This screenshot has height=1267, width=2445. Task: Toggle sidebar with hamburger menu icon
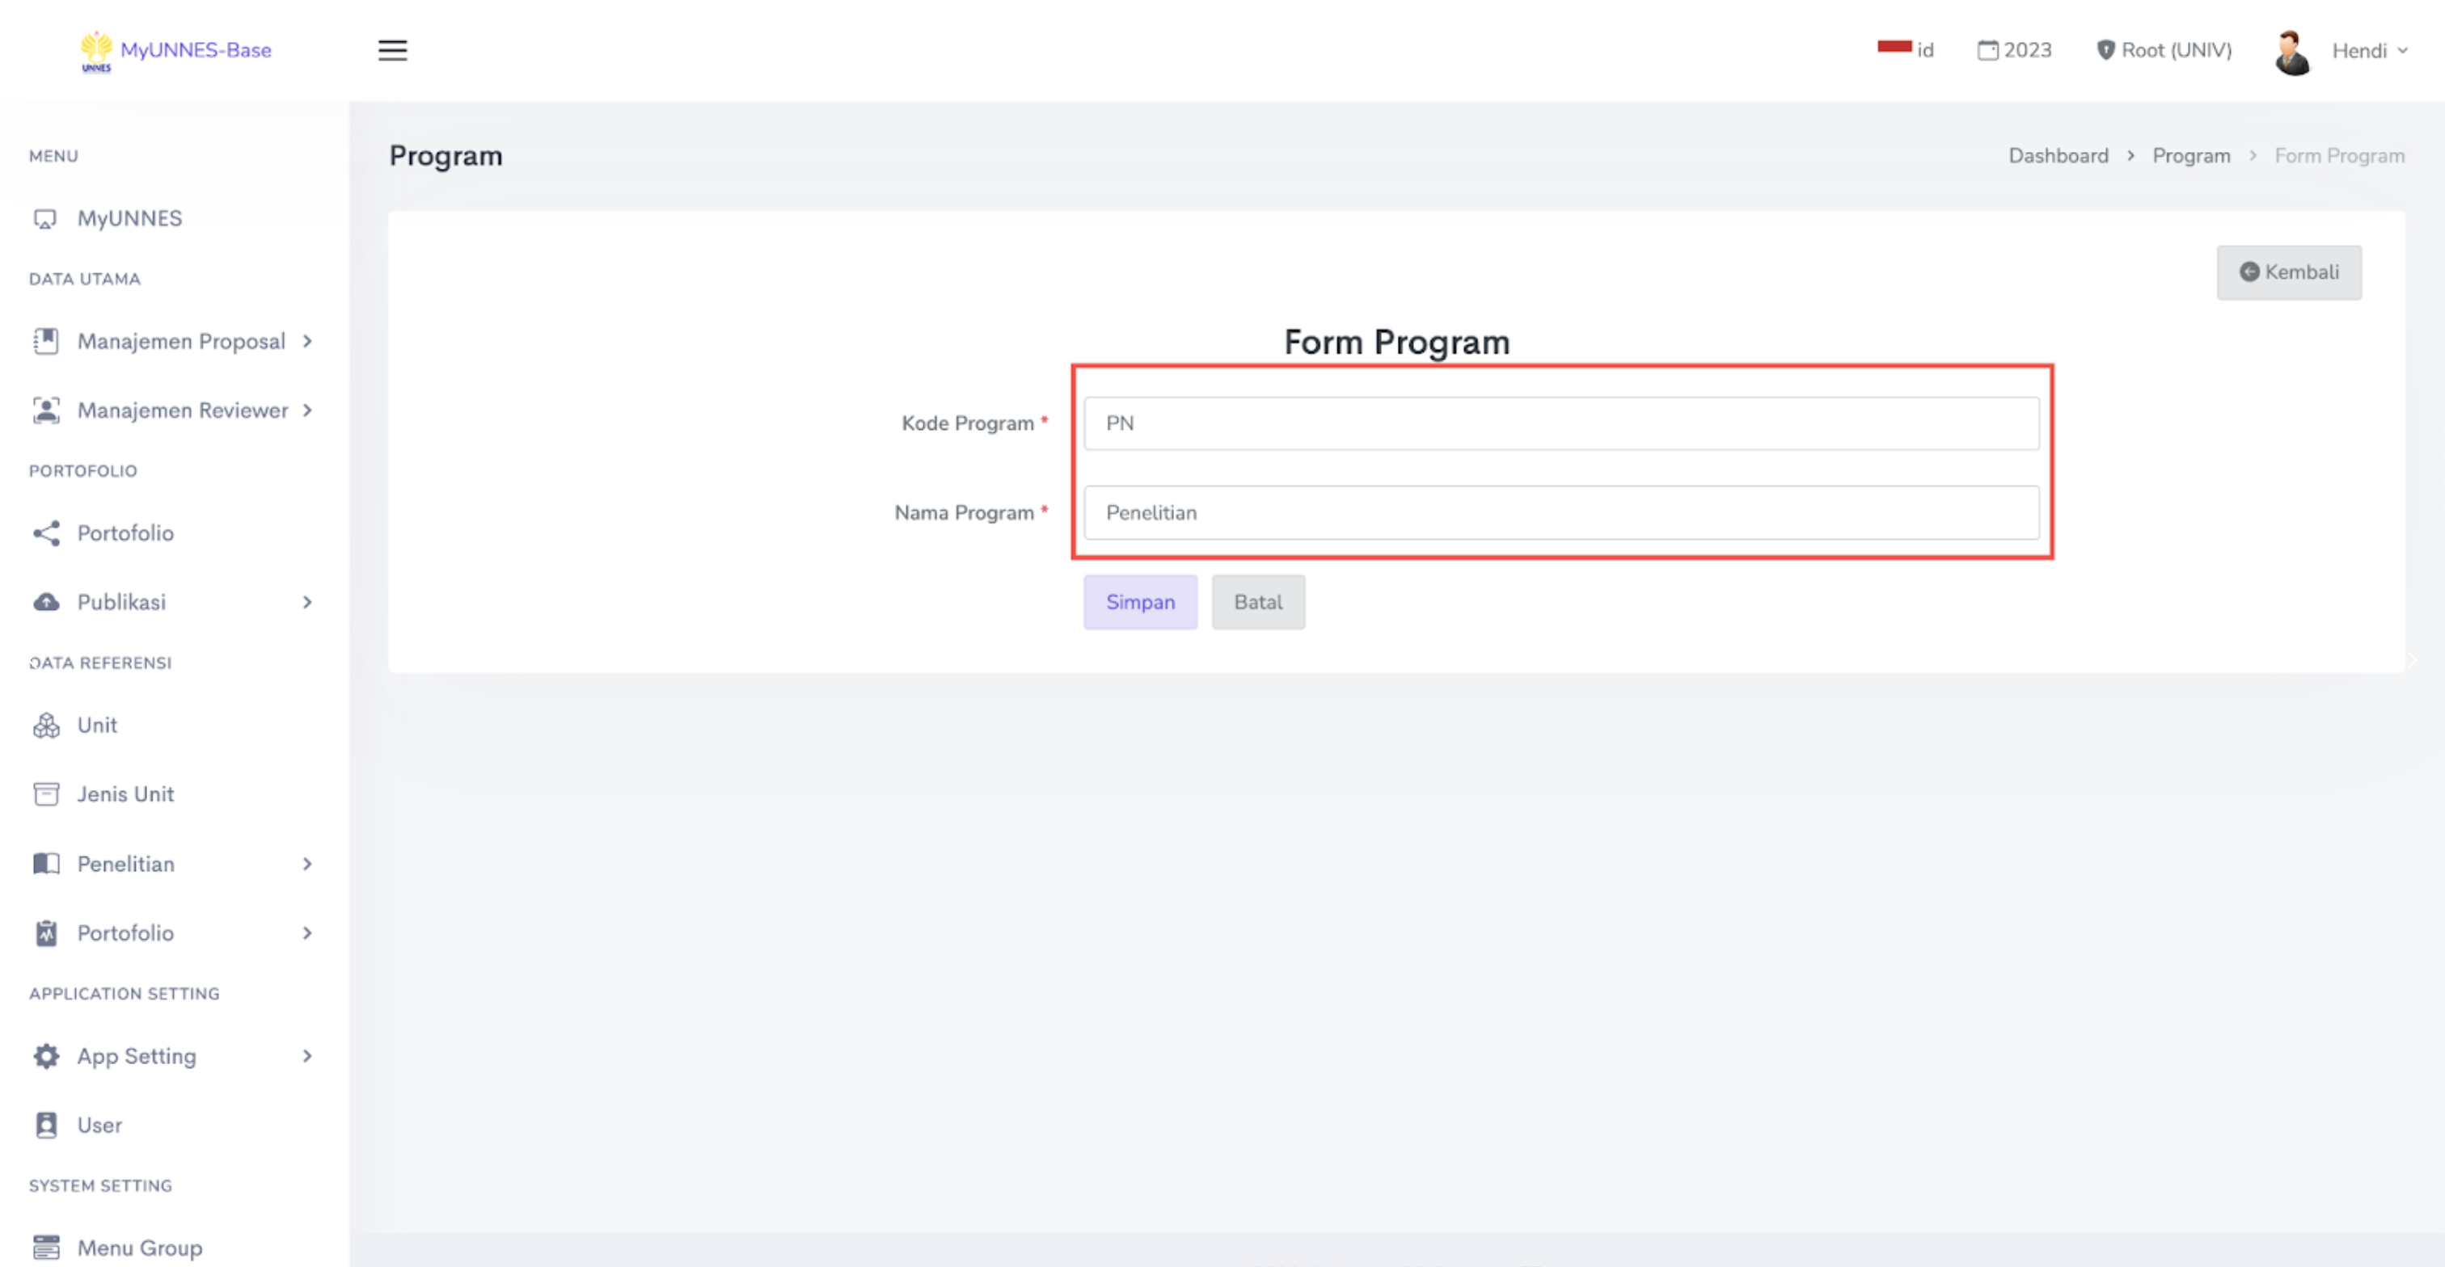click(392, 50)
